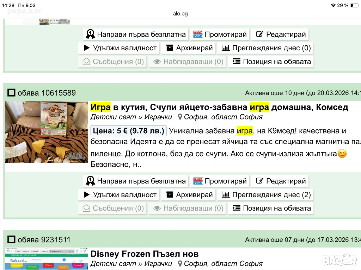Open the Disney Frozen puzzle thumbnail image
Screen dimensions: 361x270
tap(47, 259)
